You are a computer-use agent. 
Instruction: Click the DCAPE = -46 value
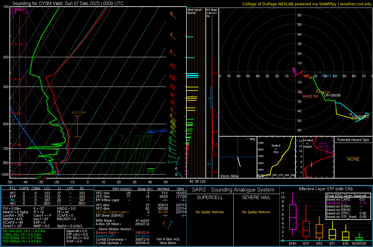[x=13, y=222]
